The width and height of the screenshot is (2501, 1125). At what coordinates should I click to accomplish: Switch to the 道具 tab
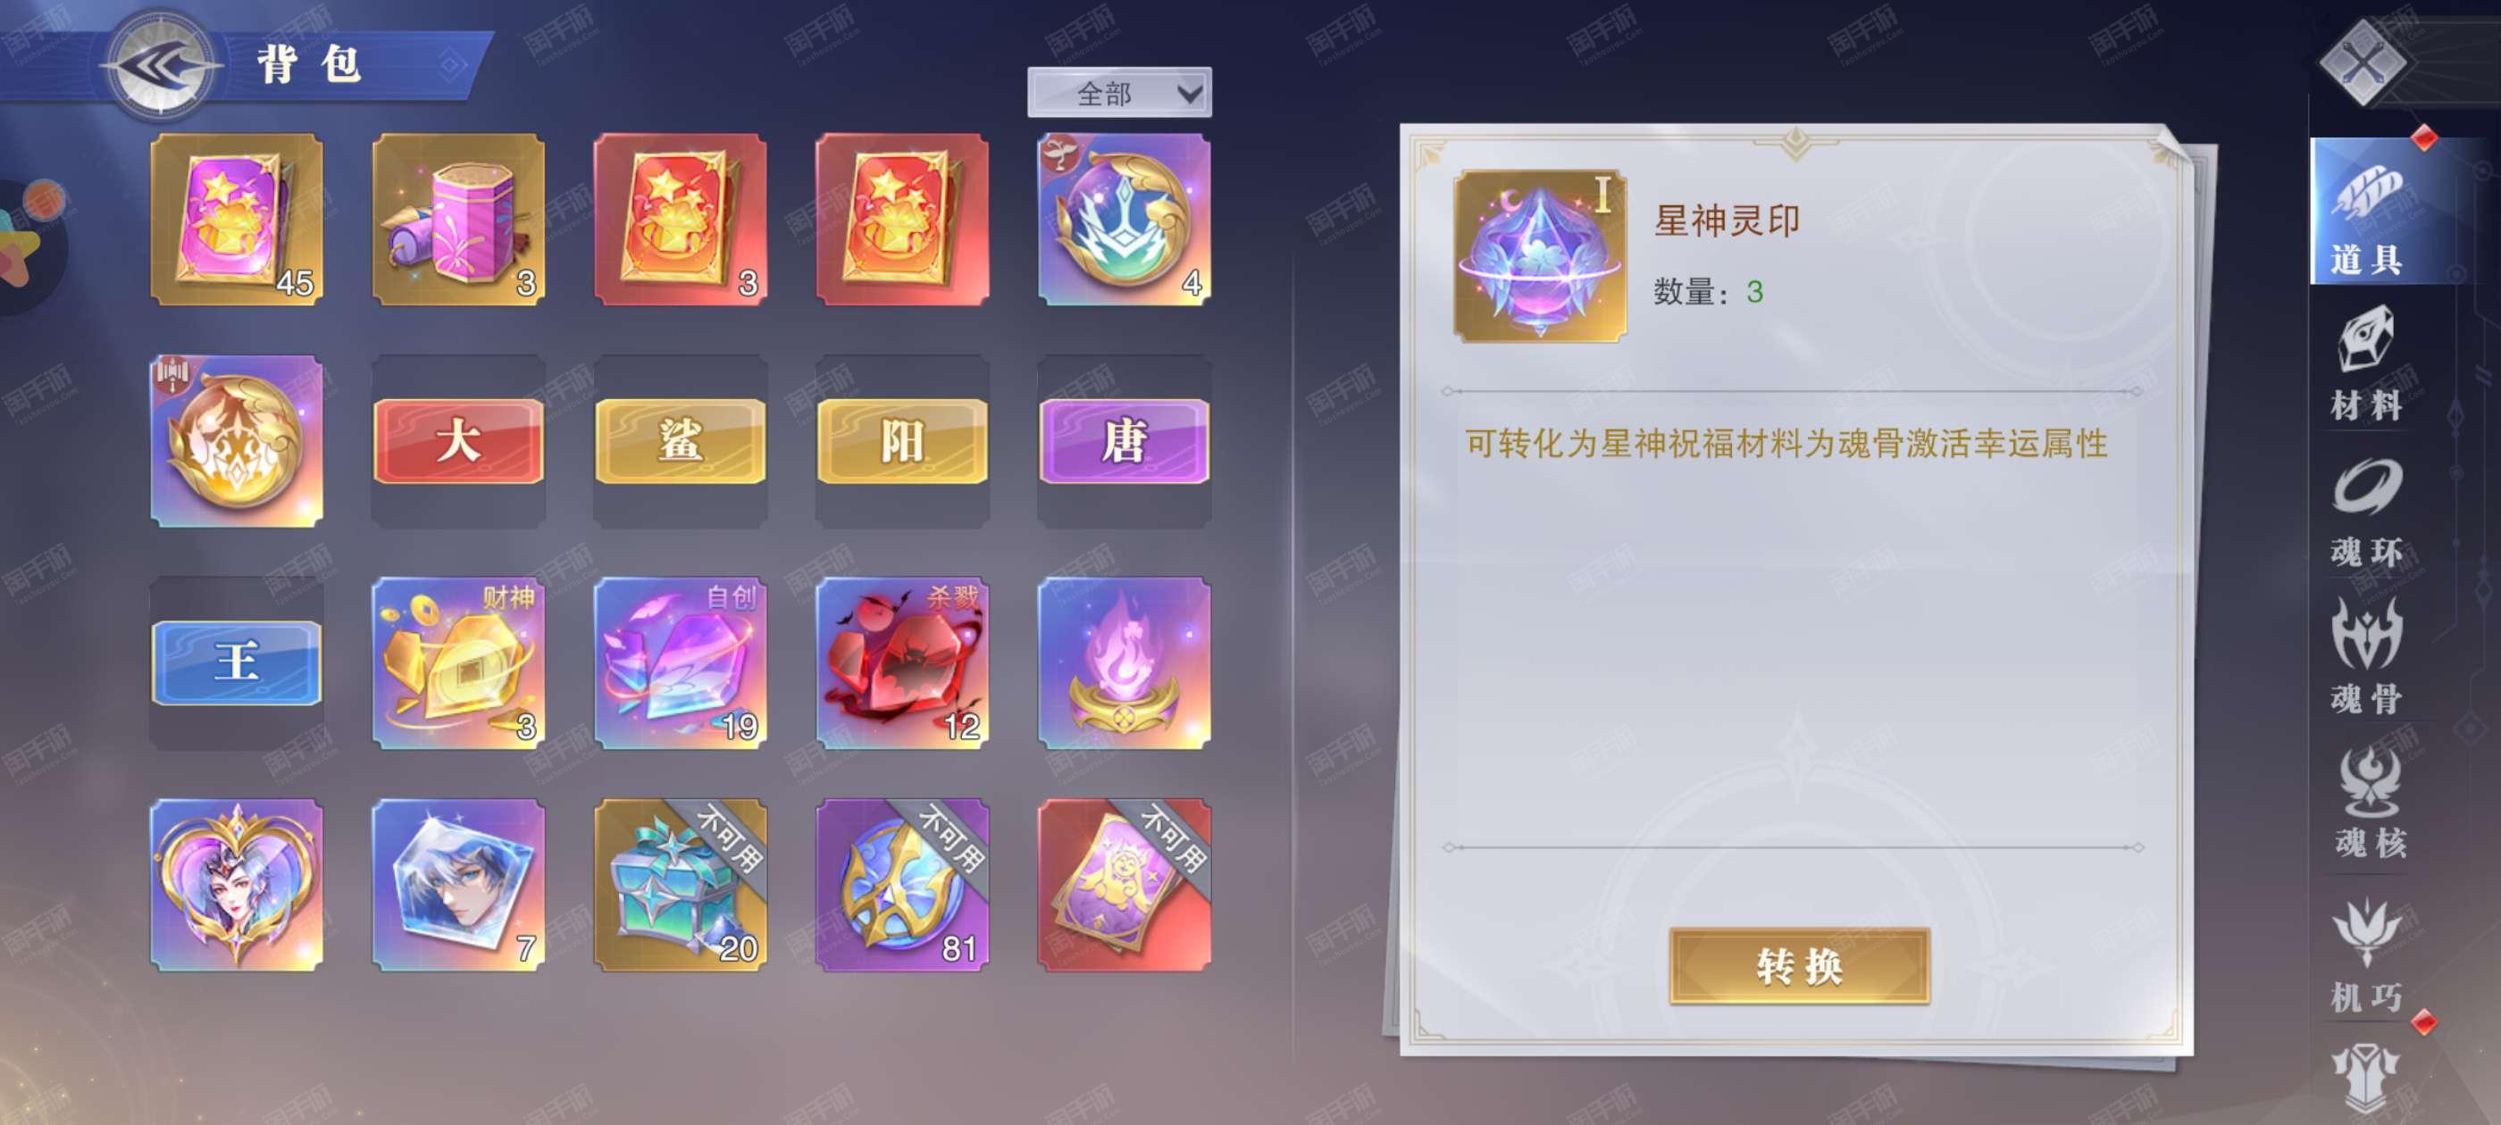pos(2367,212)
